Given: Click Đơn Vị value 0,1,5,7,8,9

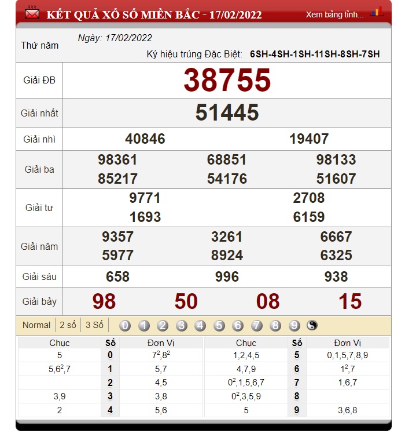Looking at the screenshot, I should point(347,355).
